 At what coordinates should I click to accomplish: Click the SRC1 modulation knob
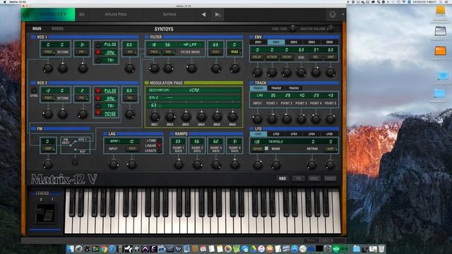coord(155,116)
